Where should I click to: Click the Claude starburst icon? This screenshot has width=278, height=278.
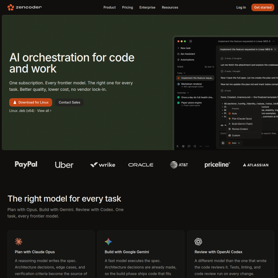(19, 241)
